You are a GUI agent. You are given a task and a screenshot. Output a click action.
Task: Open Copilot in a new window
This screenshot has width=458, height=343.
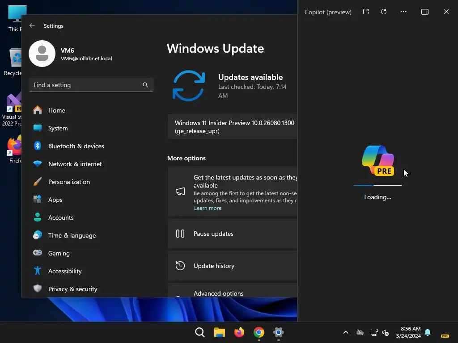point(366,12)
